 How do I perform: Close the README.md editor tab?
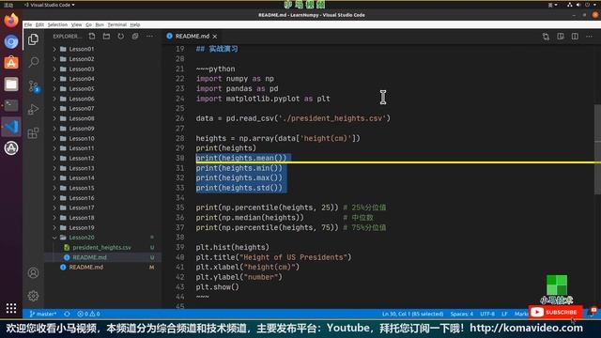click(x=215, y=37)
